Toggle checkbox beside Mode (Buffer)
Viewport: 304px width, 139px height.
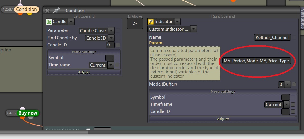[x=294, y=84]
